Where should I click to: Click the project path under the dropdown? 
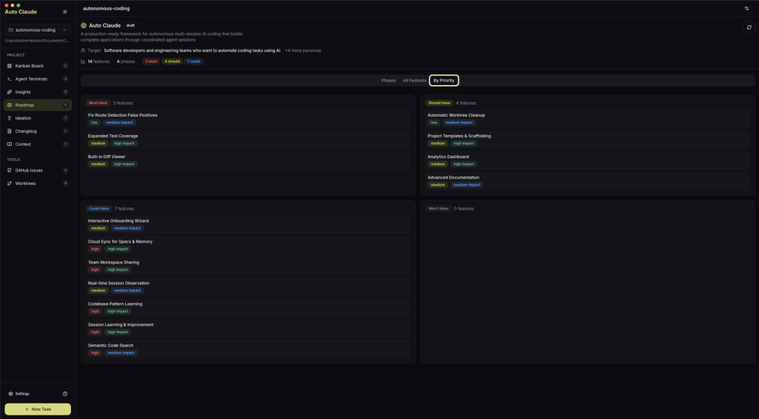tap(37, 41)
